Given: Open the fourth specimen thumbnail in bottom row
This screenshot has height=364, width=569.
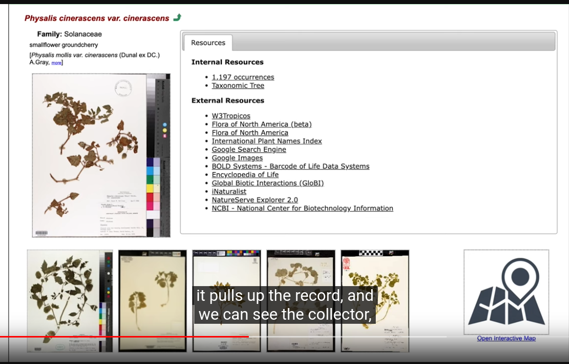Looking at the screenshot, I should tap(301, 300).
